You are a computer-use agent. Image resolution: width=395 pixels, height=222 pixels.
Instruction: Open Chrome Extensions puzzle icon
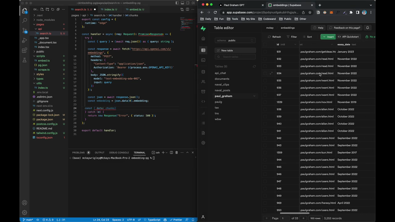(x=351, y=12)
